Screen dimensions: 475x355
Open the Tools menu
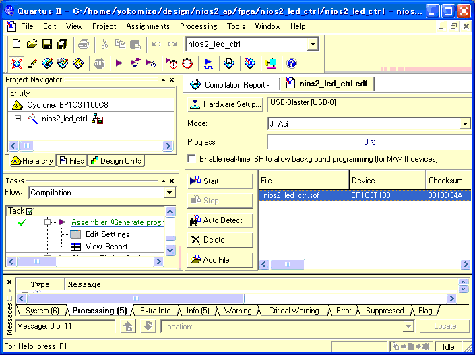click(x=236, y=26)
